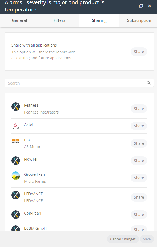Click the Growell Farm logo
This screenshot has height=247, width=157.
tap(15, 176)
